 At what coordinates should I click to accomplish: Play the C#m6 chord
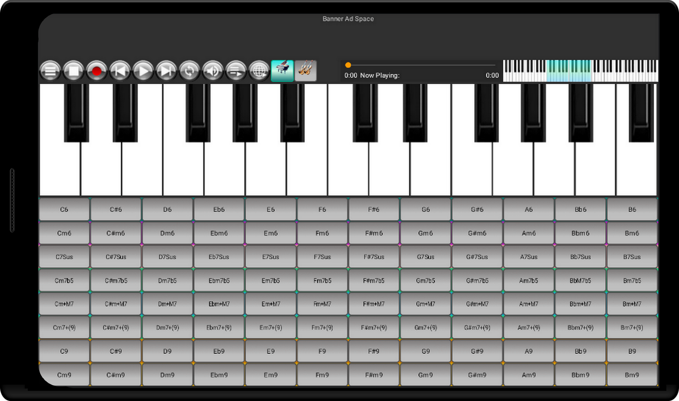(116, 233)
